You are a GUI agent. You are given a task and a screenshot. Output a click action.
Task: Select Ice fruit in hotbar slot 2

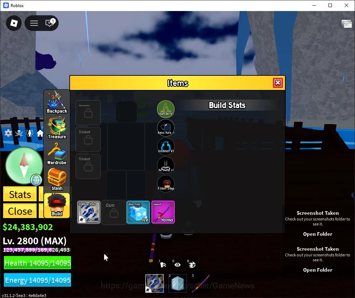tap(178, 283)
